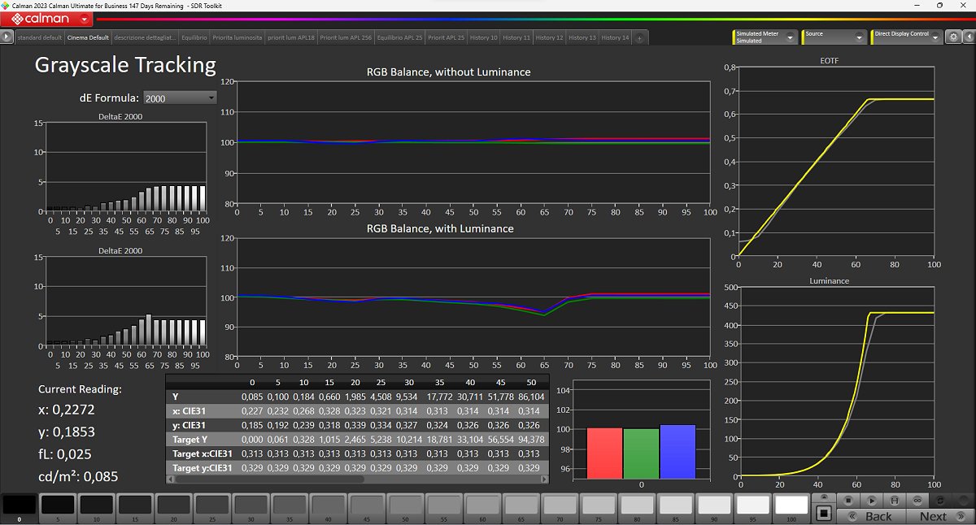This screenshot has width=976, height=525.
Task: Select the 50 percent gray swatch
Action: click(x=405, y=505)
